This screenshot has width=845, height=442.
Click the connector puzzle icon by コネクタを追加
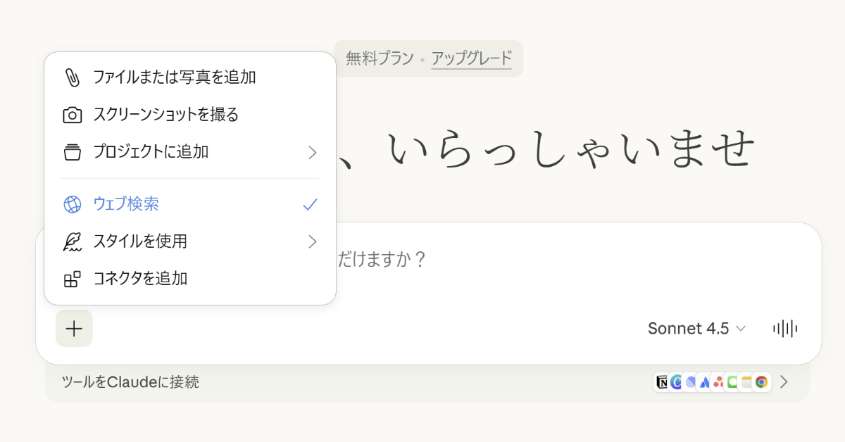pos(71,278)
